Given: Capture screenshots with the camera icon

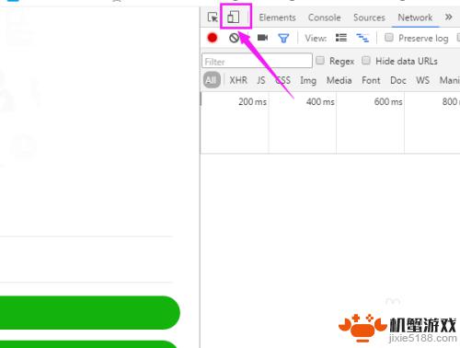Looking at the screenshot, I should pyautogui.click(x=262, y=38).
